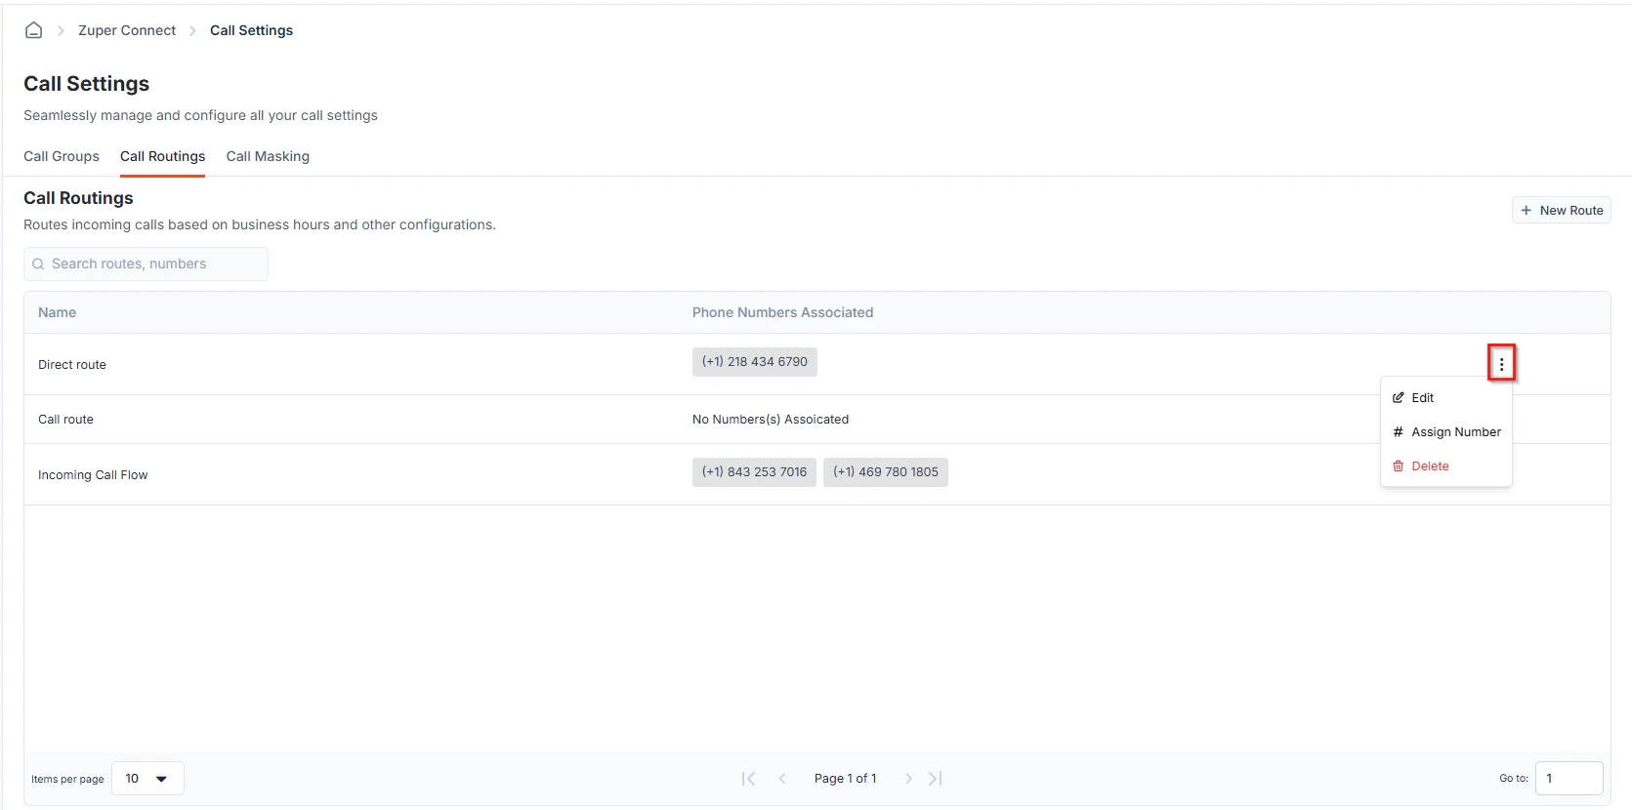Open the Call Masking tab
The width and height of the screenshot is (1632, 810).
pyautogui.click(x=268, y=156)
